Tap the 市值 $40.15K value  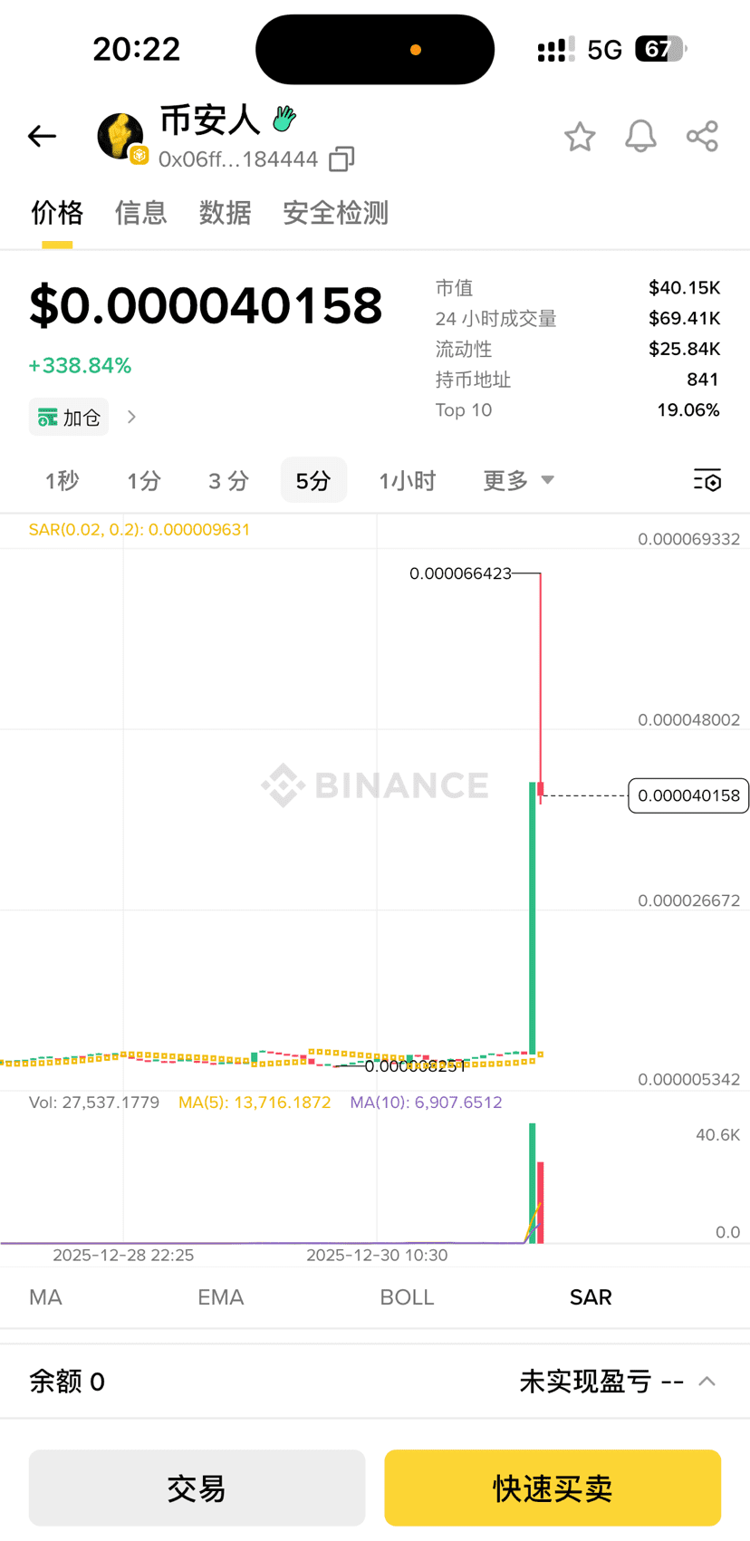point(684,288)
